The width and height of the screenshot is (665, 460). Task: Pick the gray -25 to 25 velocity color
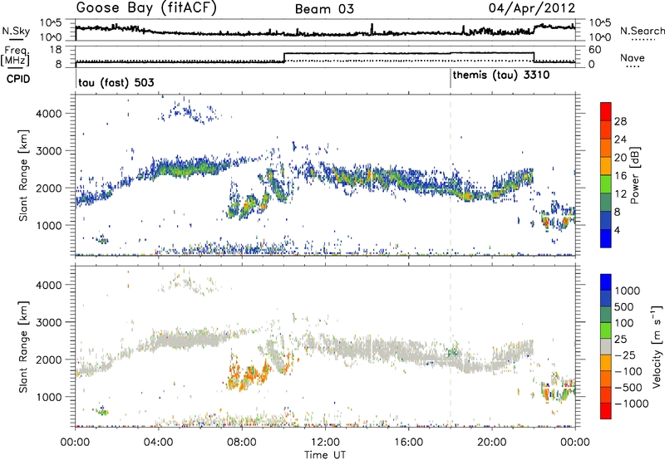pyautogui.click(x=606, y=347)
